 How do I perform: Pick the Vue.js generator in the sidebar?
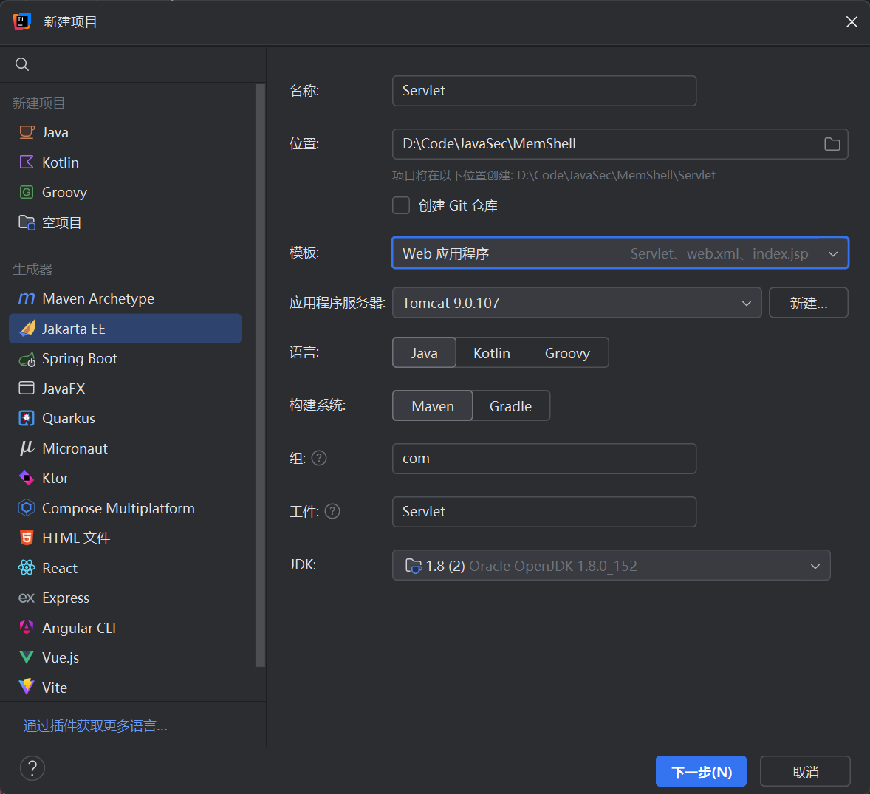coord(60,657)
